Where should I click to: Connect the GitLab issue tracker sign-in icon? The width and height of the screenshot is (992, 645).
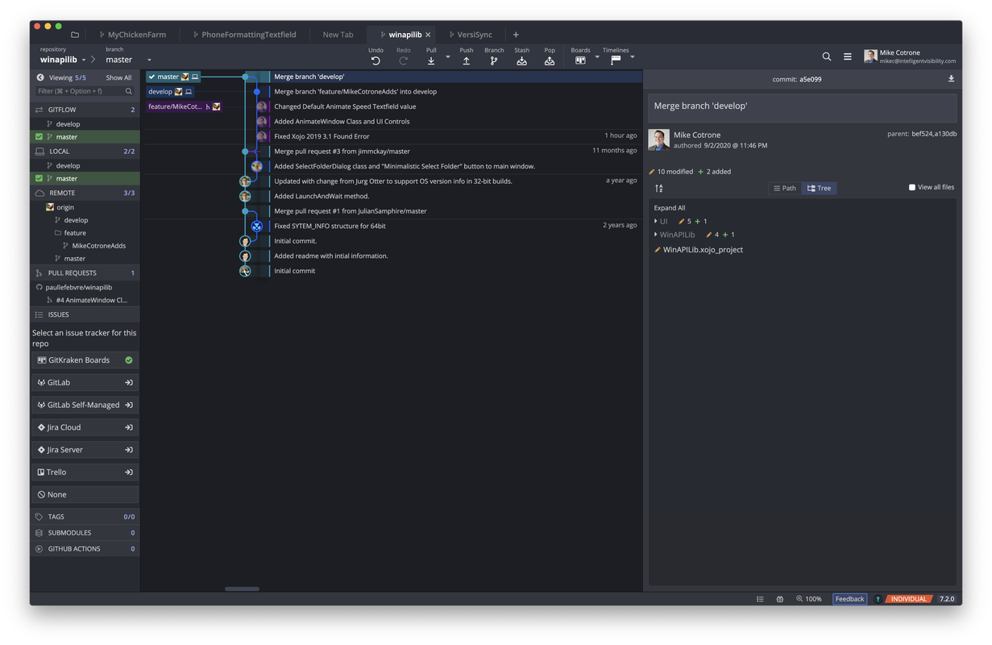(128, 382)
